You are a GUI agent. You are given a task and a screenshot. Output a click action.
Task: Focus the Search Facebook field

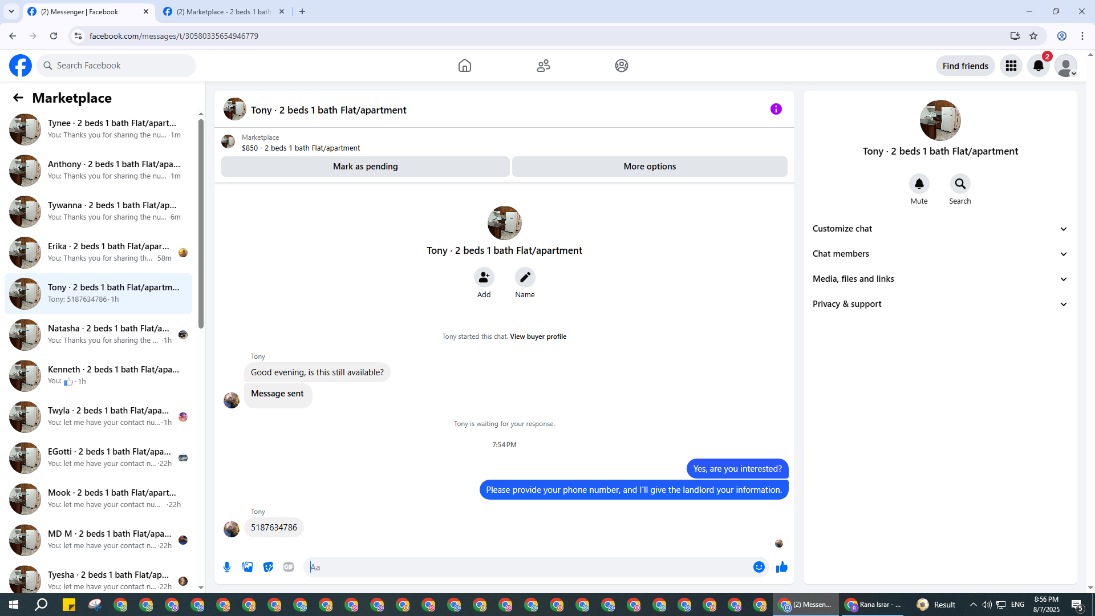click(x=116, y=66)
